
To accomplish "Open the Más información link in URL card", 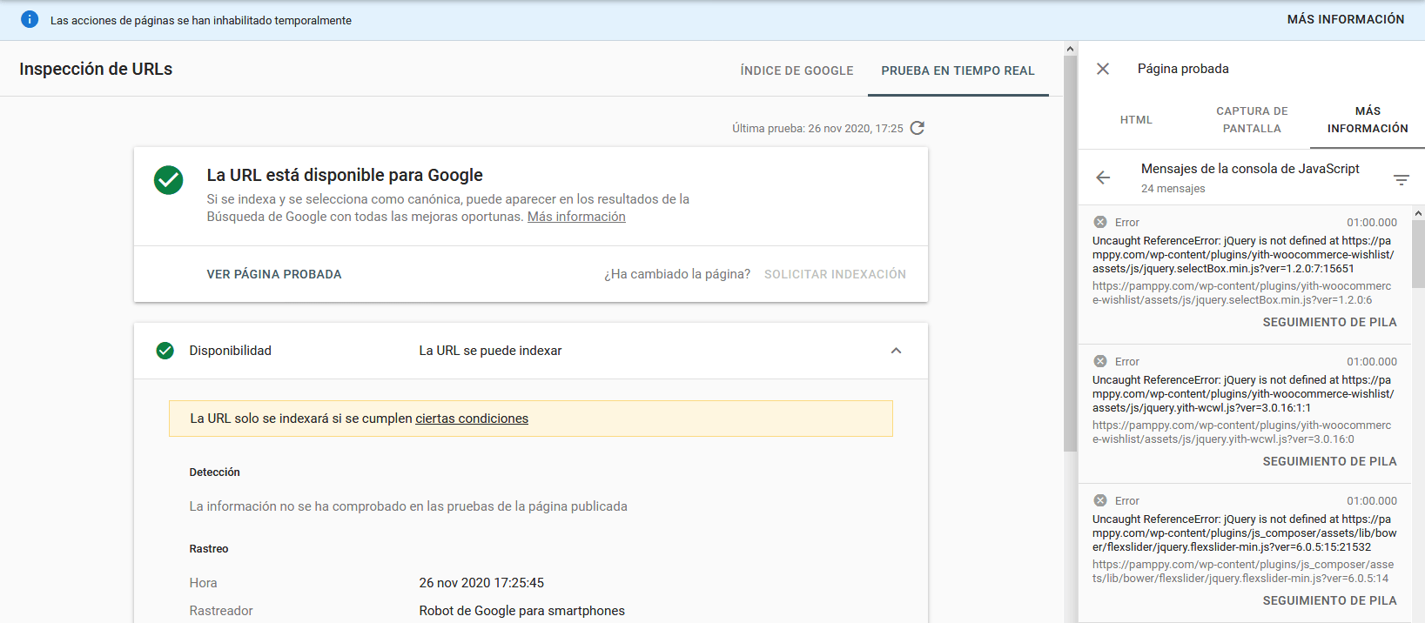I will pos(576,217).
